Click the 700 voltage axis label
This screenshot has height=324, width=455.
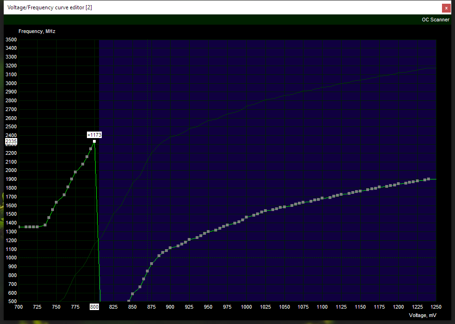tap(19, 307)
